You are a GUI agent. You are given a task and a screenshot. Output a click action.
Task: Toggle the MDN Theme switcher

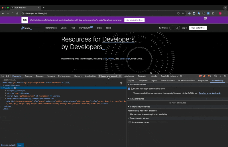click(x=163, y=28)
